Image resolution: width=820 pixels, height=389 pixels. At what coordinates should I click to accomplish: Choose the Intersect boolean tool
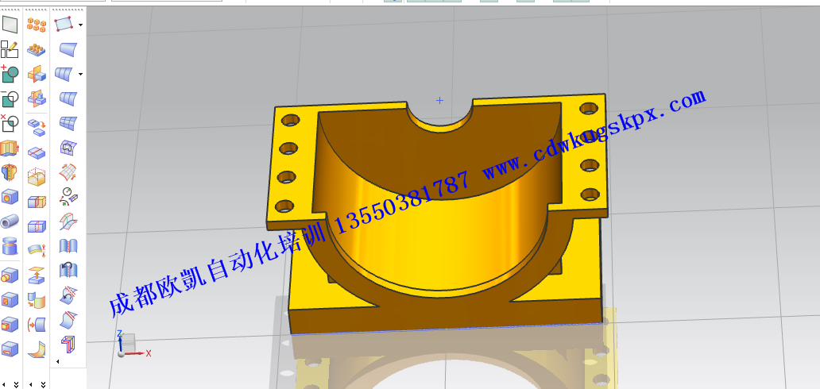[10, 124]
